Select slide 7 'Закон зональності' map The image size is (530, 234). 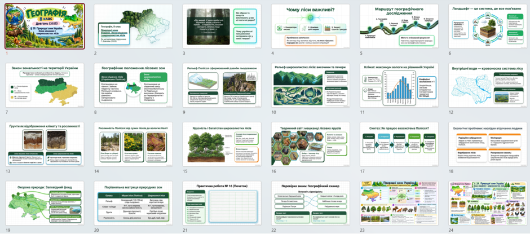point(45,85)
